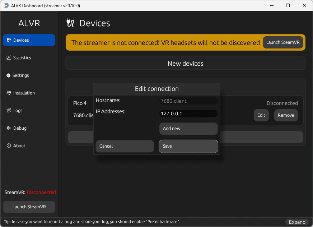The height and width of the screenshot is (227, 313).
Task: Open the Settings sidebar tab
Action: tap(18, 75)
